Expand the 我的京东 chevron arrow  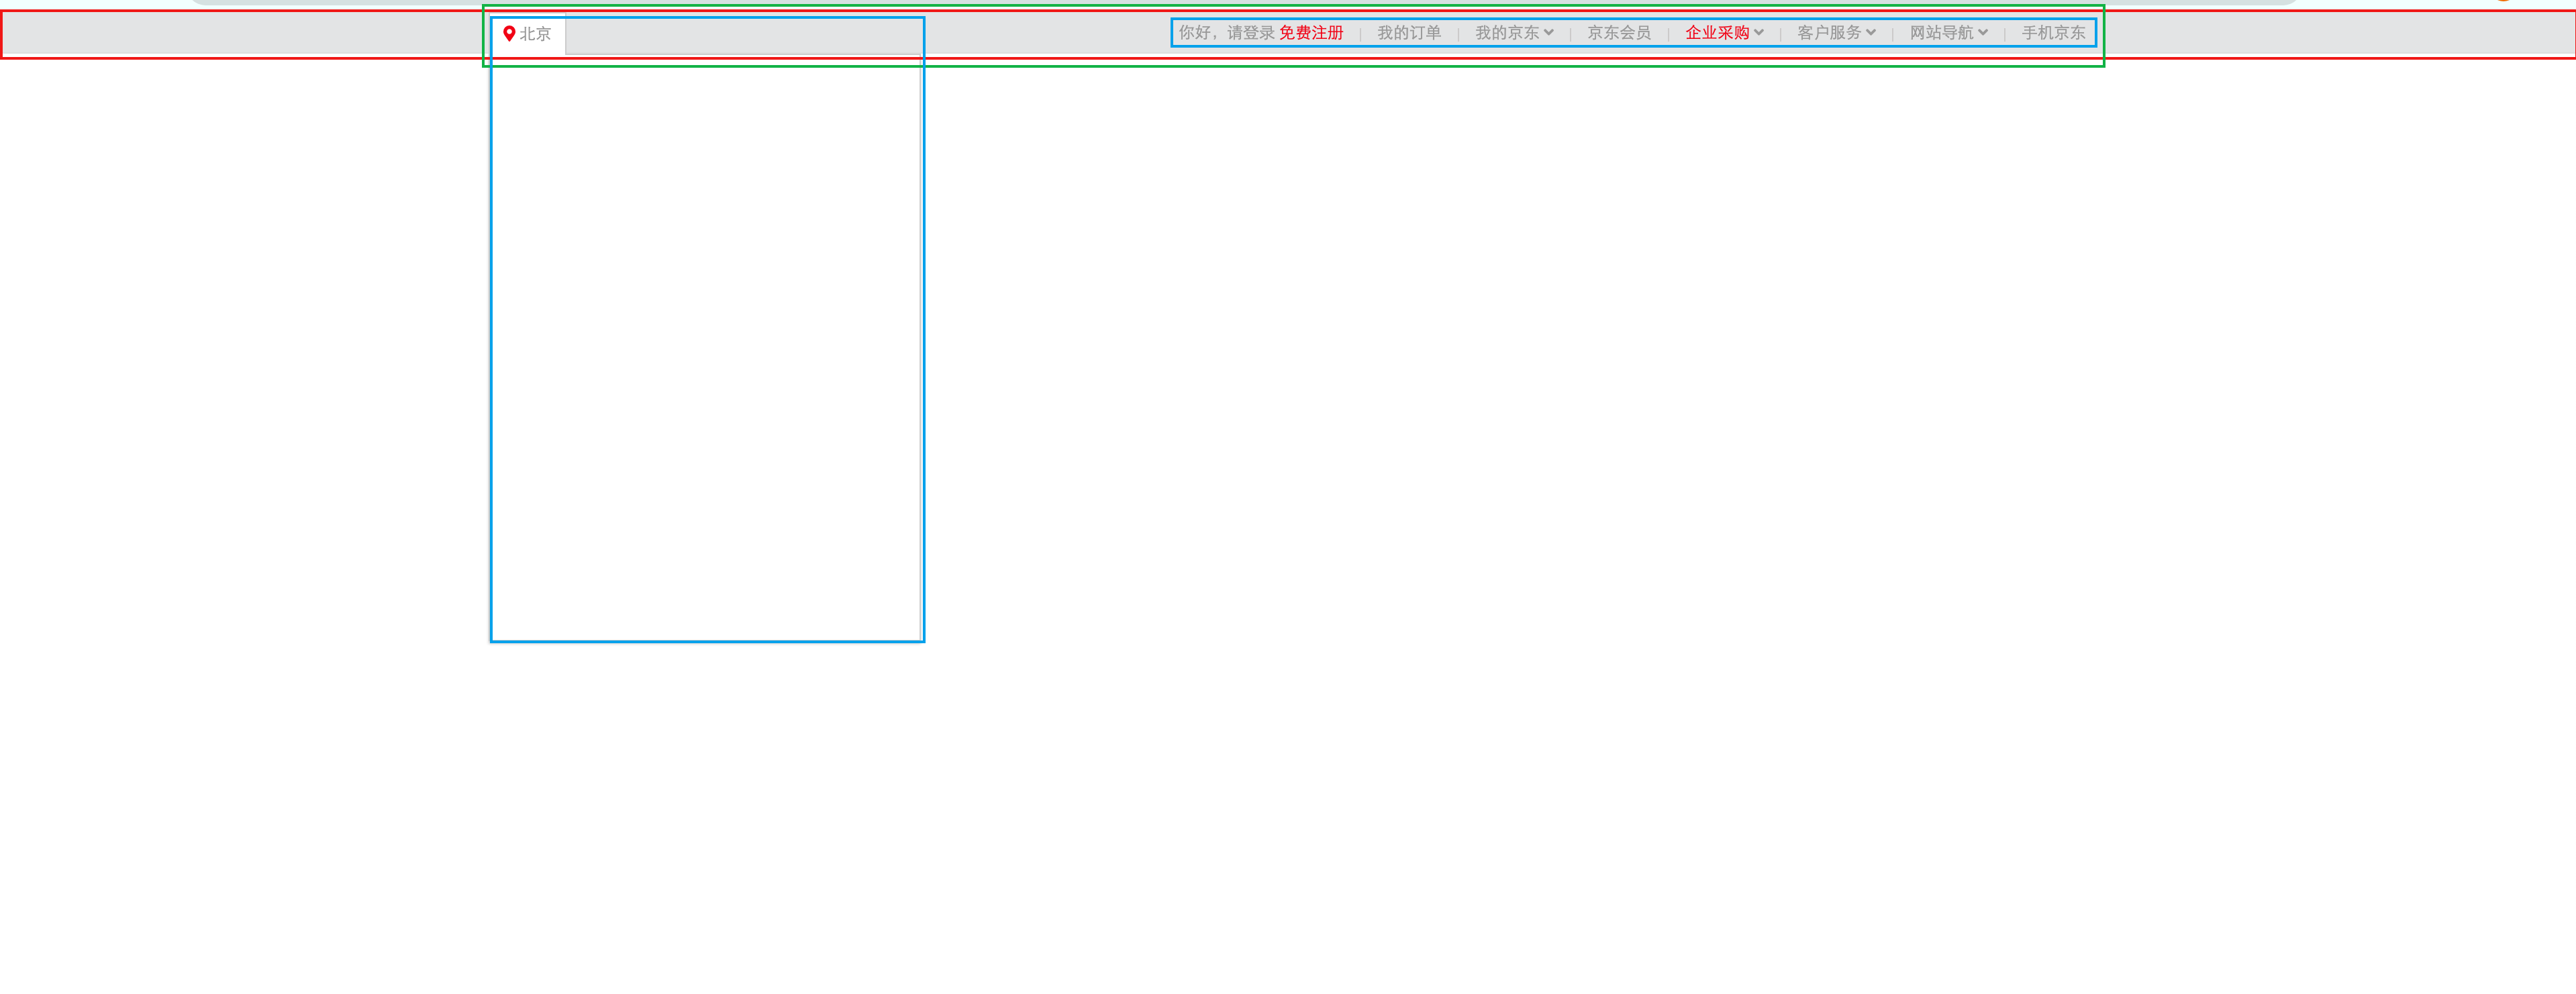tap(1549, 33)
